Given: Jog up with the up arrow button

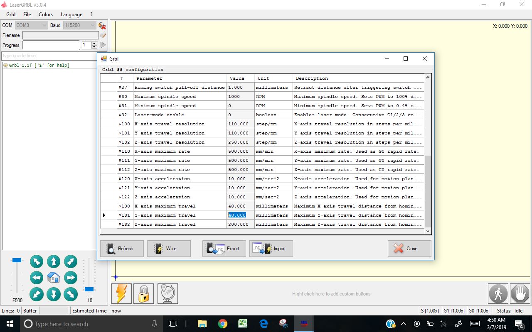Looking at the screenshot, I should pos(54,261).
